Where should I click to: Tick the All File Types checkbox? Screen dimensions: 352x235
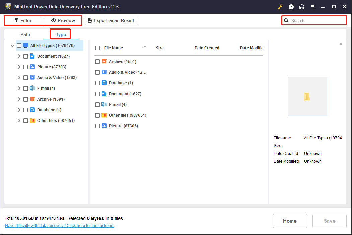[19, 46]
